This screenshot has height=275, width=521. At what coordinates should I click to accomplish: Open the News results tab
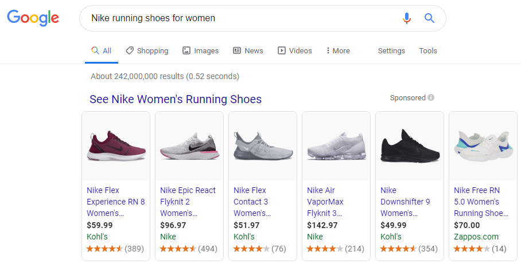pyautogui.click(x=248, y=51)
